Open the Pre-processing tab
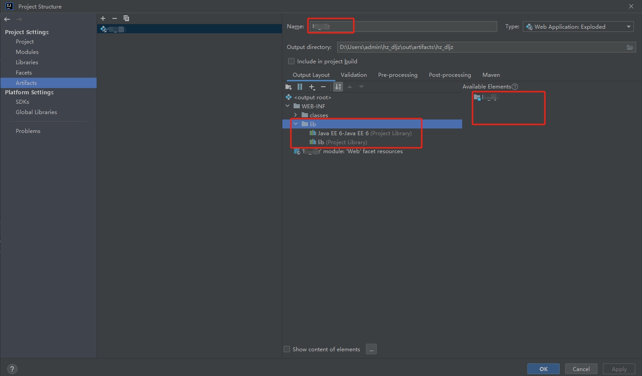Screen dimensions: 642x376 point(397,75)
